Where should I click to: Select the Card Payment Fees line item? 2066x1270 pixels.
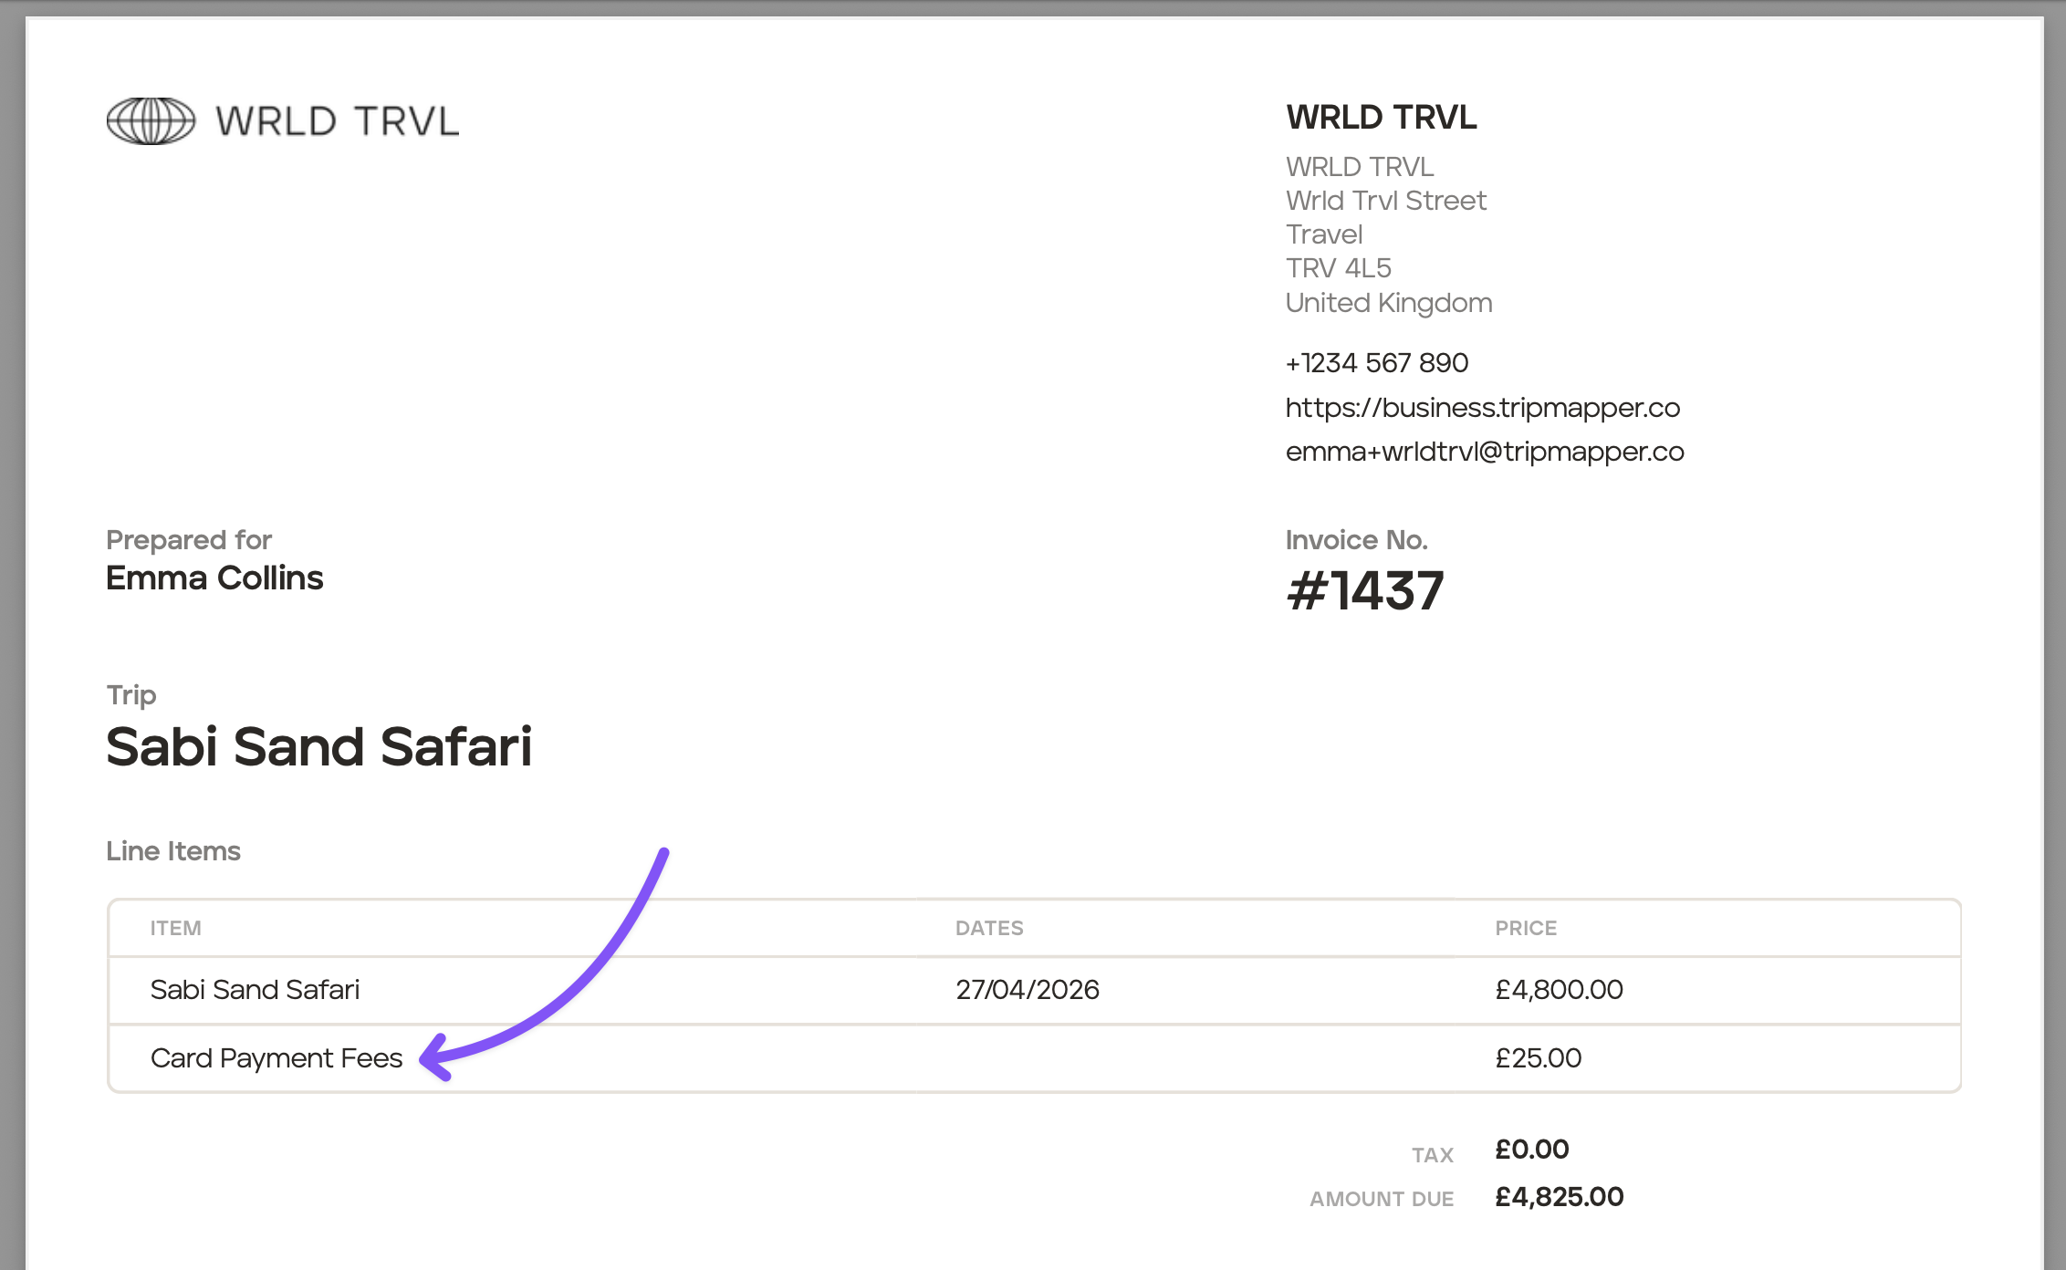click(x=276, y=1058)
